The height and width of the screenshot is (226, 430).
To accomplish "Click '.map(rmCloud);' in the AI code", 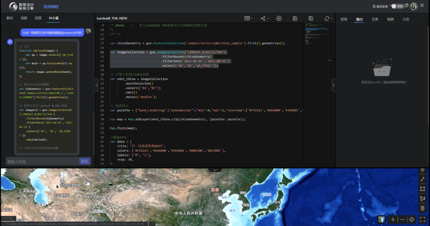I will point(36,140).
